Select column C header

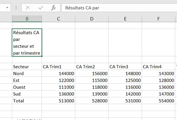(58, 19)
